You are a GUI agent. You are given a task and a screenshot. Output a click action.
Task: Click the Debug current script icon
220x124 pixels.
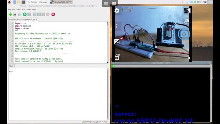[29, 14]
